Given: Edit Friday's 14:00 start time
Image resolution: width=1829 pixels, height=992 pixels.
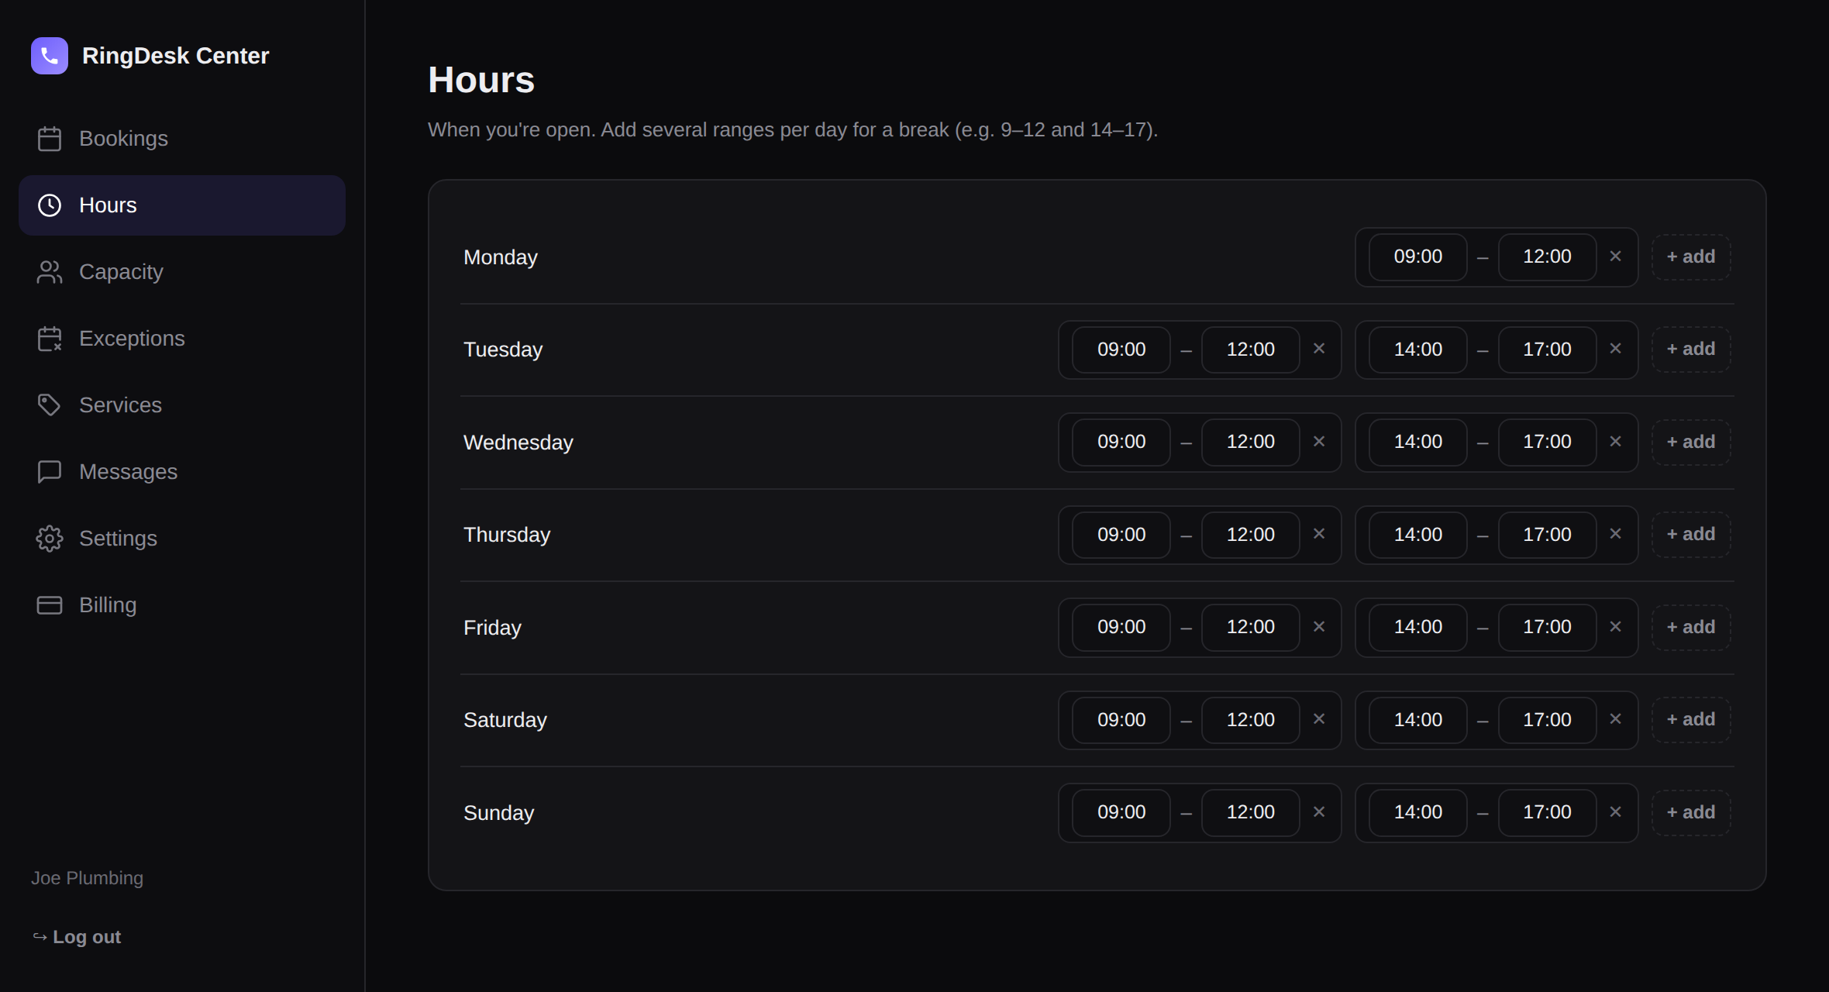Looking at the screenshot, I should coord(1418,627).
